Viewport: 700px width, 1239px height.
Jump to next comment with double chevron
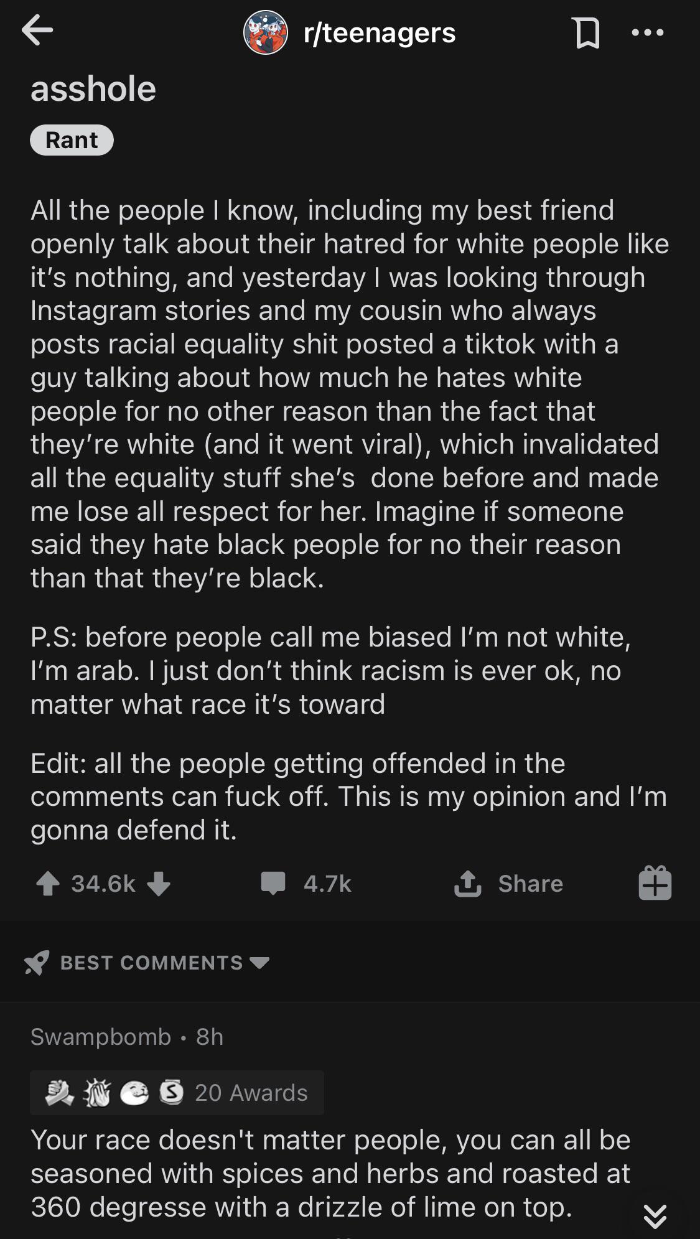tap(655, 1216)
